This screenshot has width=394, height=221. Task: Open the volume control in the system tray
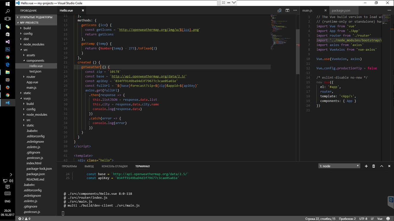tap(11, 181)
